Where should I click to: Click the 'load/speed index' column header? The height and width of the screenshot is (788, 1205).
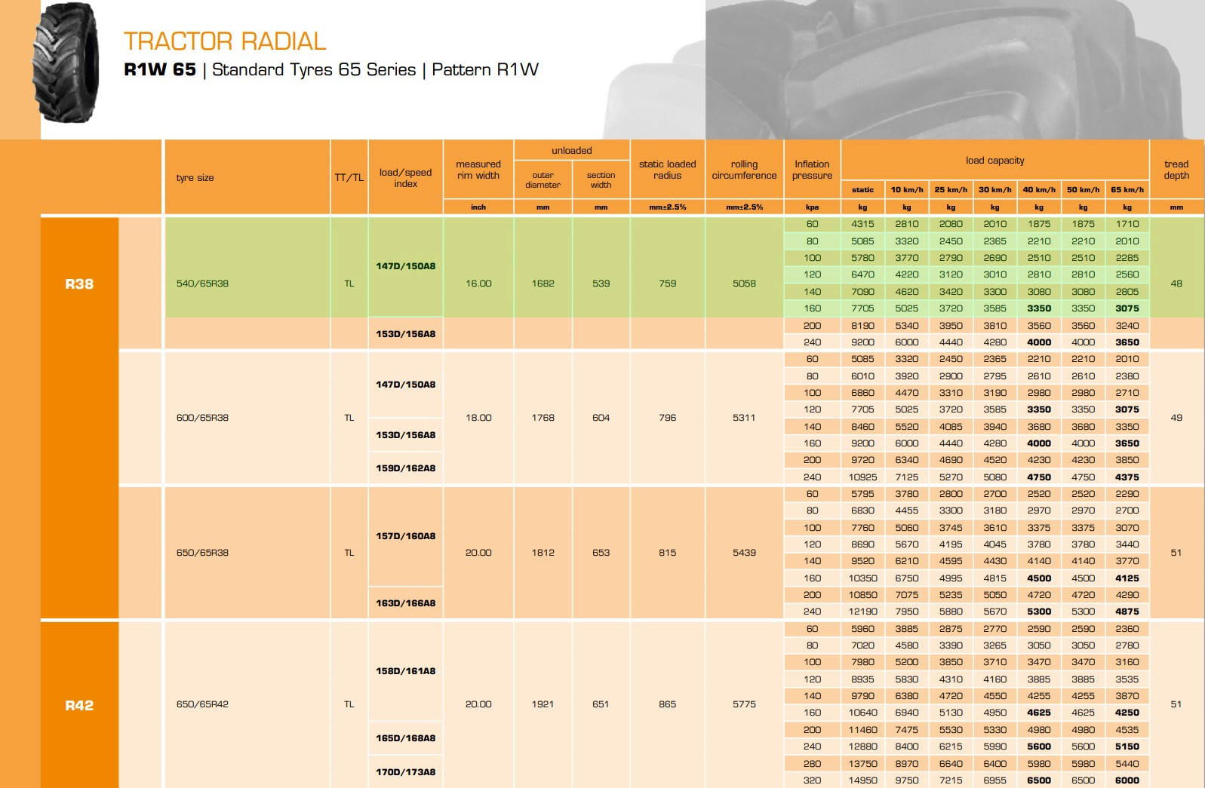pyautogui.click(x=405, y=178)
